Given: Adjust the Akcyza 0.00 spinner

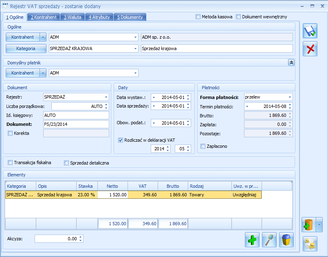Looking at the screenshot, I should (x=81, y=239).
